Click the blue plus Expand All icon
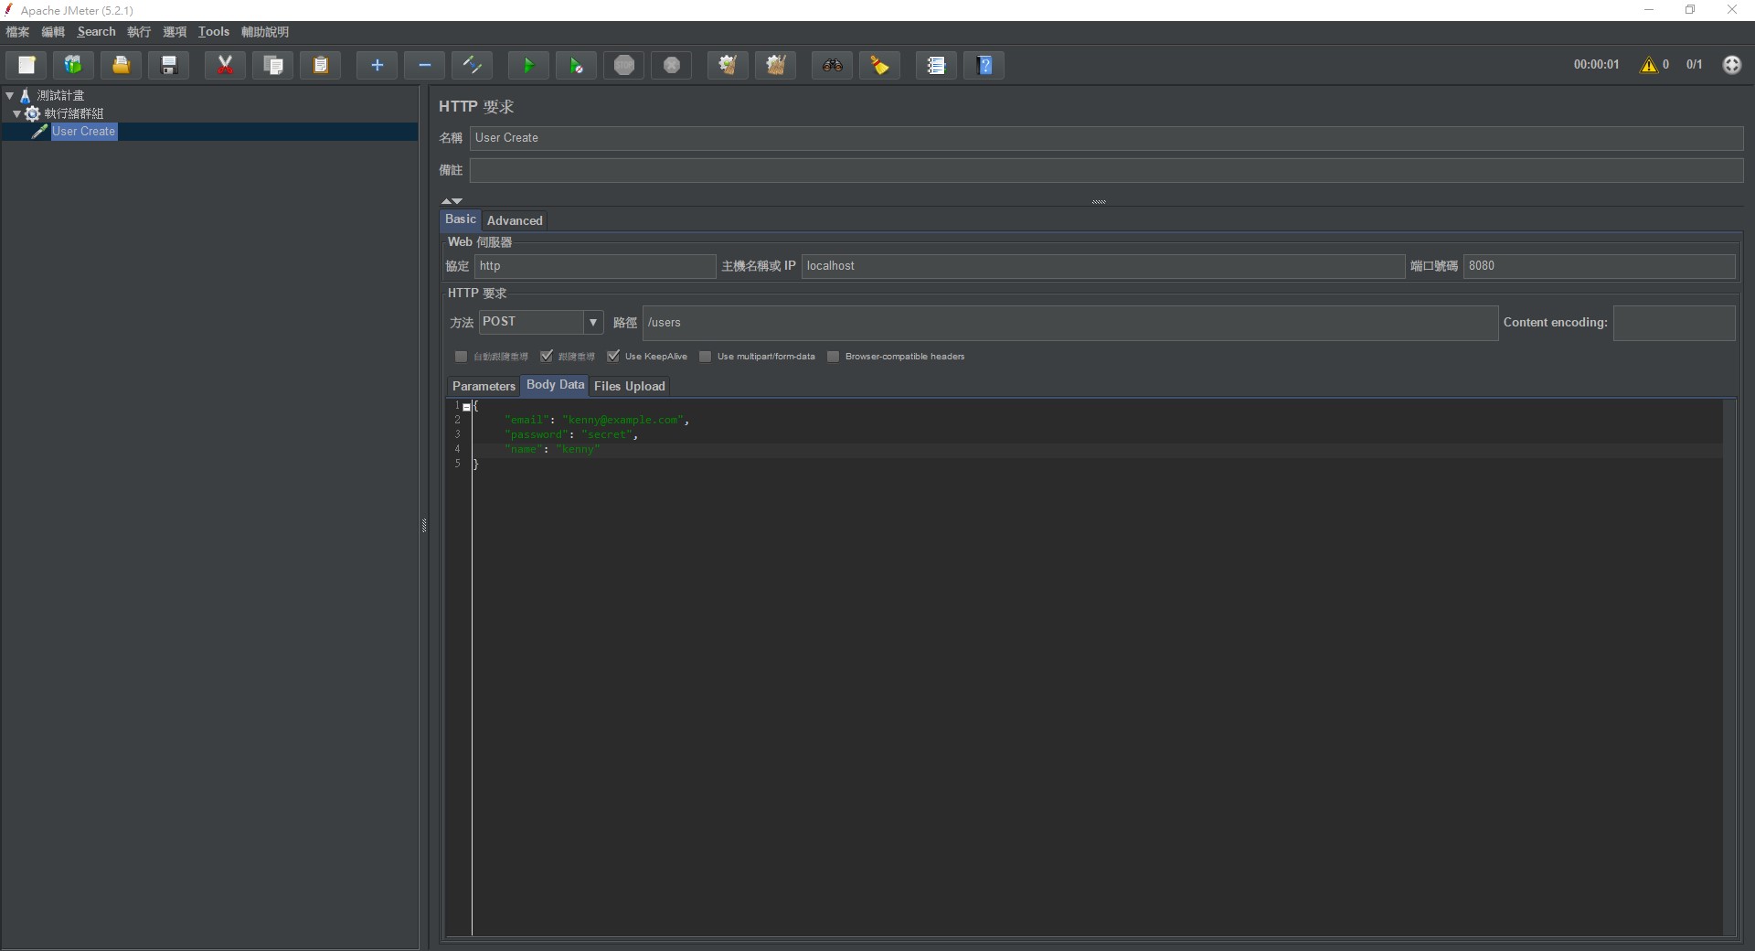Screen dimensions: 1755x951 click(377, 65)
